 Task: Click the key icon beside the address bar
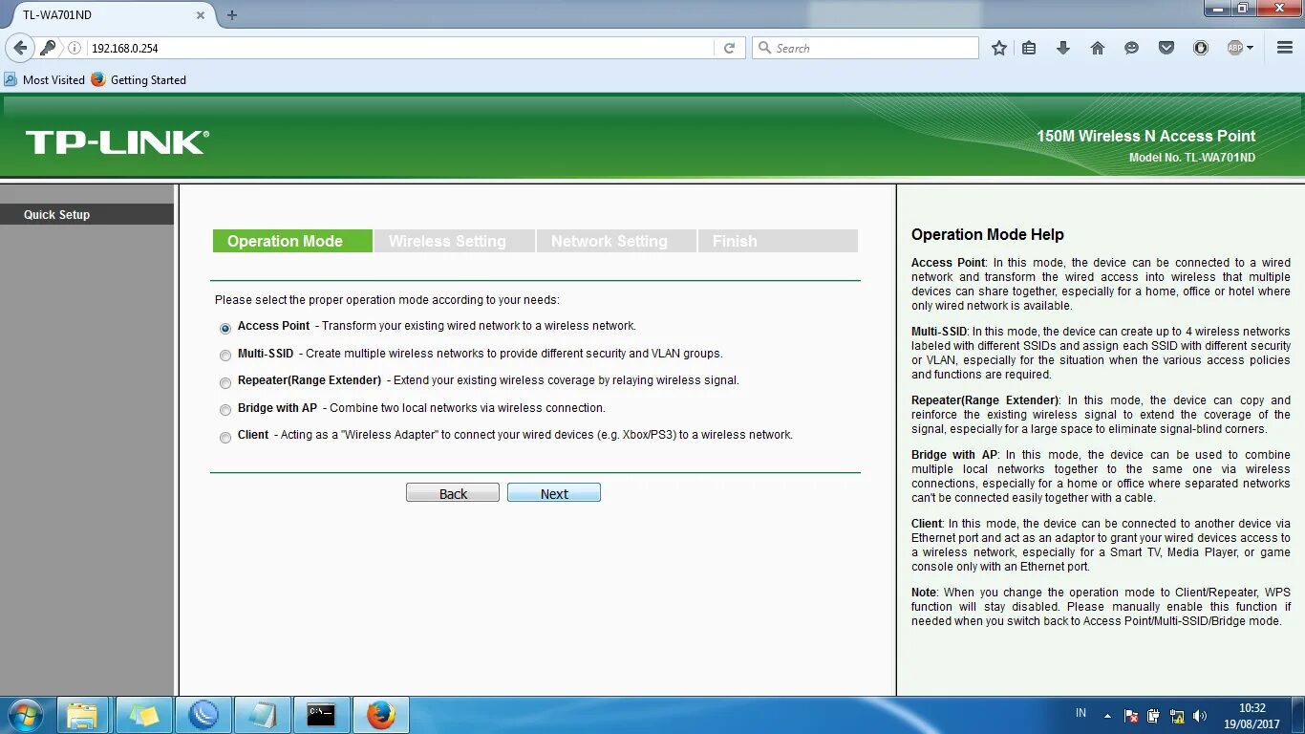click(x=48, y=48)
